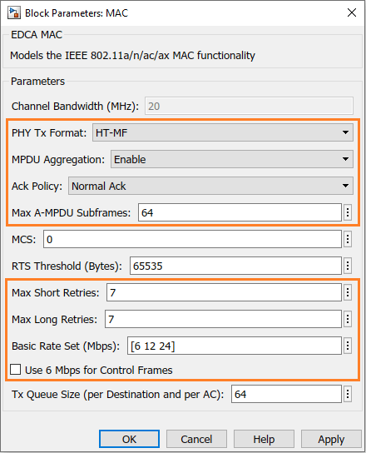This screenshot has height=453, width=366.
Task: Open three-dot menu beside Tx Queue Size
Action: pyautogui.click(x=348, y=394)
